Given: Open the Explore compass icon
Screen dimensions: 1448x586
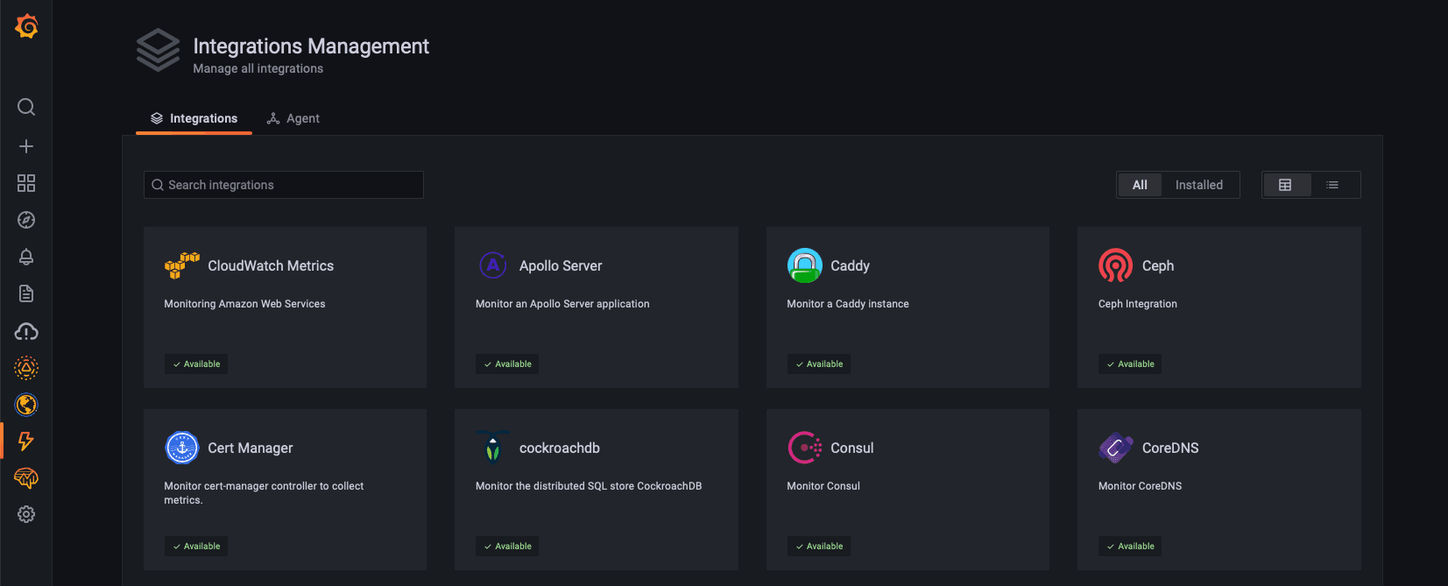Looking at the screenshot, I should (x=26, y=220).
